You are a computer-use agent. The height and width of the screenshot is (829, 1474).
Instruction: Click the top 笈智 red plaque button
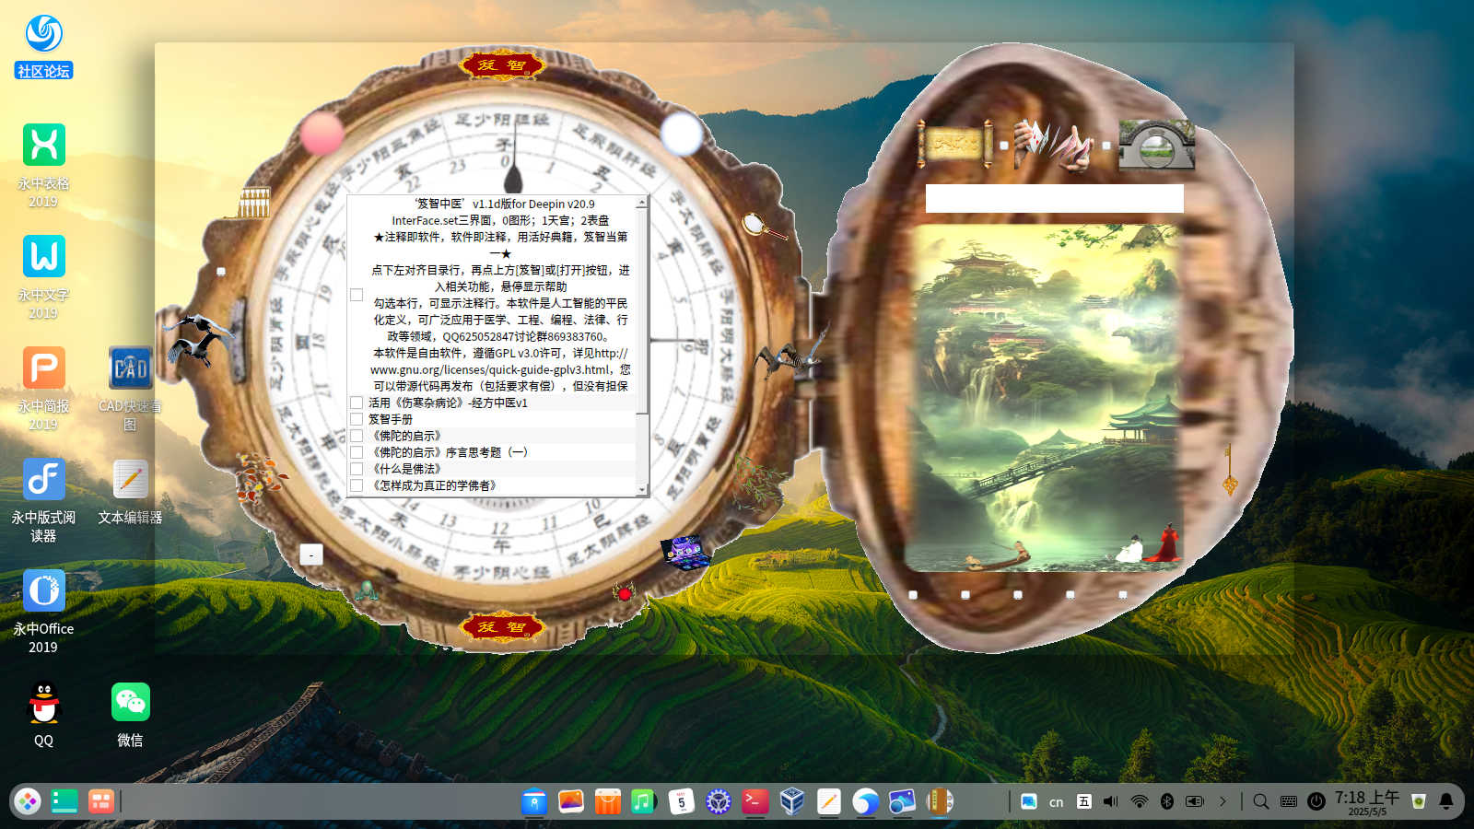pos(501,64)
